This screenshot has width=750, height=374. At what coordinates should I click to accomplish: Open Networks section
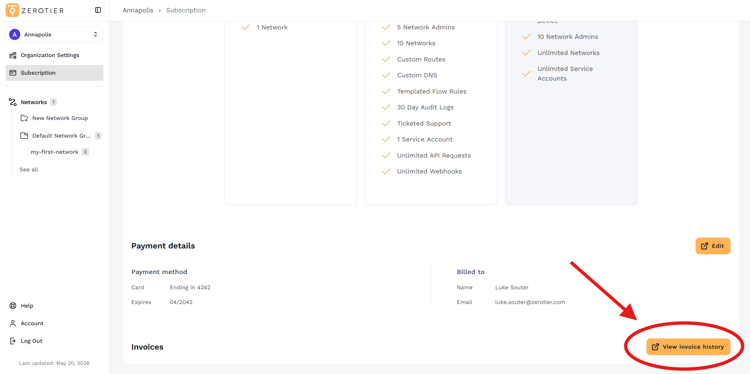34,102
